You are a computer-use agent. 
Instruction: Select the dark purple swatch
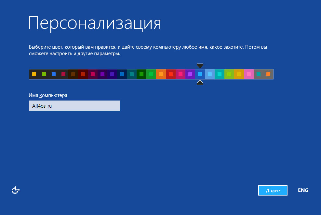click(102, 74)
